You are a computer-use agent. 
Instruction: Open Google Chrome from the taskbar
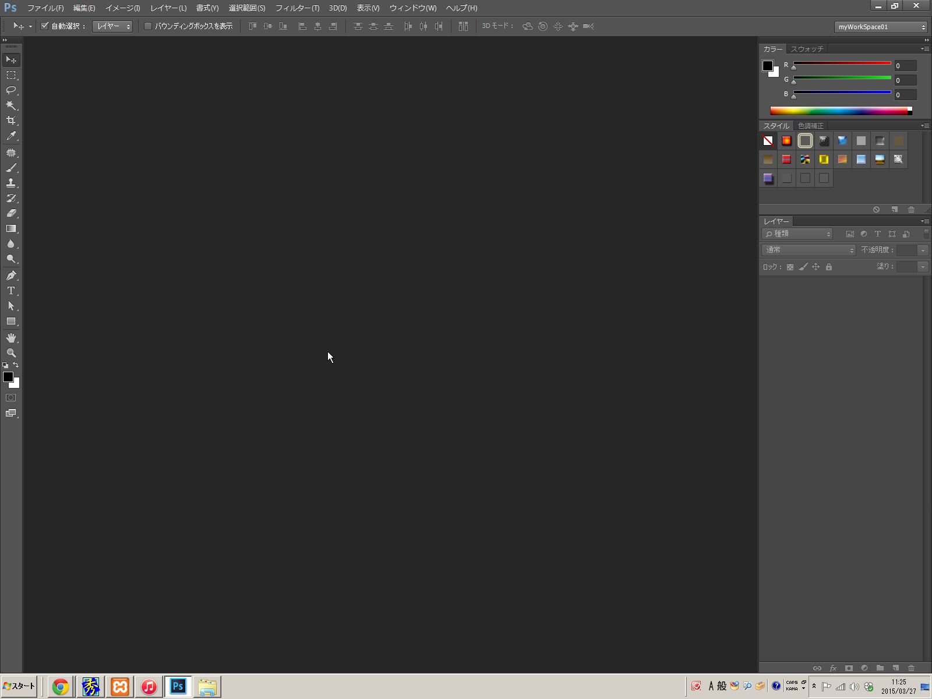coord(60,687)
